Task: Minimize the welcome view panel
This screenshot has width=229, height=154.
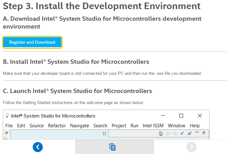Action: pos(197,132)
